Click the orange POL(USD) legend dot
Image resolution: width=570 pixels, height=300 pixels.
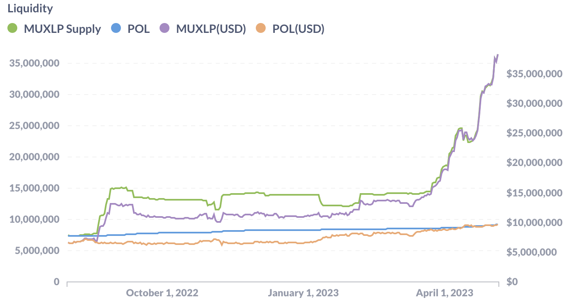pos(261,29)
